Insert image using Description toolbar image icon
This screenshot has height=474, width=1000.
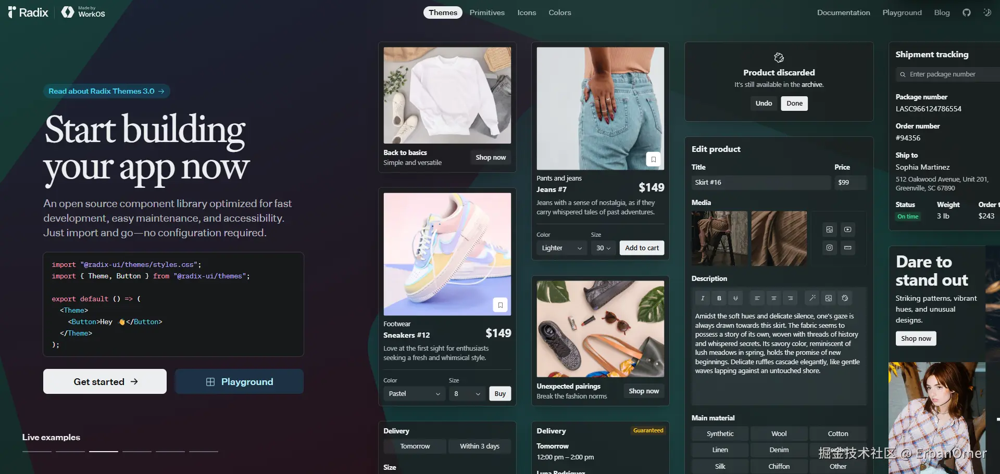829,298
